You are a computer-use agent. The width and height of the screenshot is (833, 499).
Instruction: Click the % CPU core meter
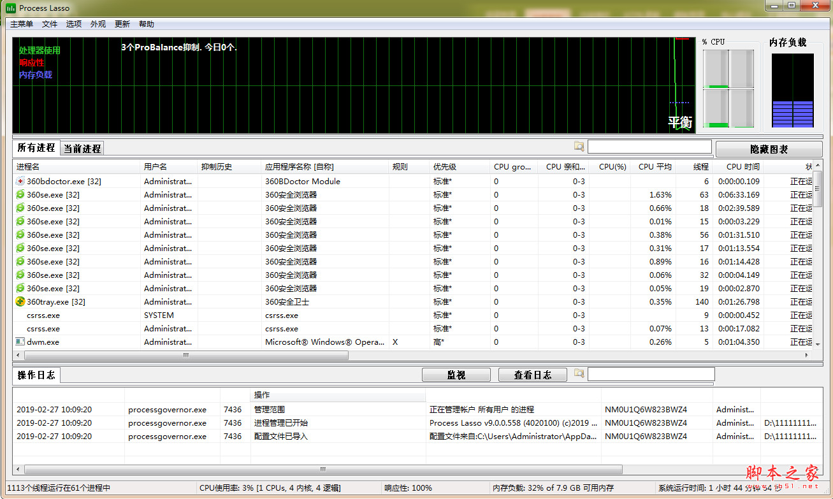[728, 89]
